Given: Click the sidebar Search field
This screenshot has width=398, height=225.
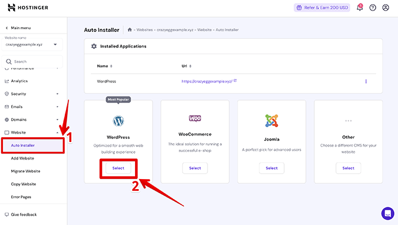Looking at the screenshot, I should (x=32, y=62).
